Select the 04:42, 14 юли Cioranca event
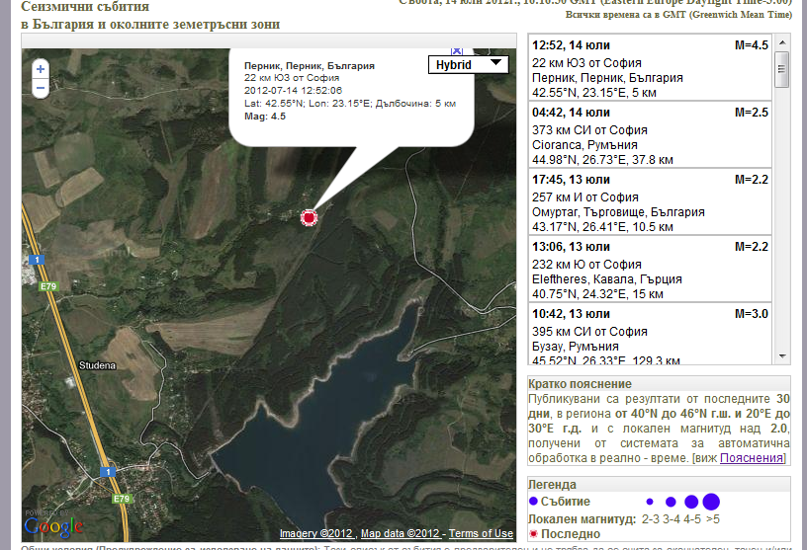The image size is (807, 550). [650, 135]
